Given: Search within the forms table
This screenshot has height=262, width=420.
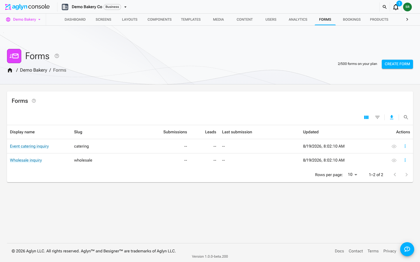Looking at the screenshot, I should click(x=406, y=117).
